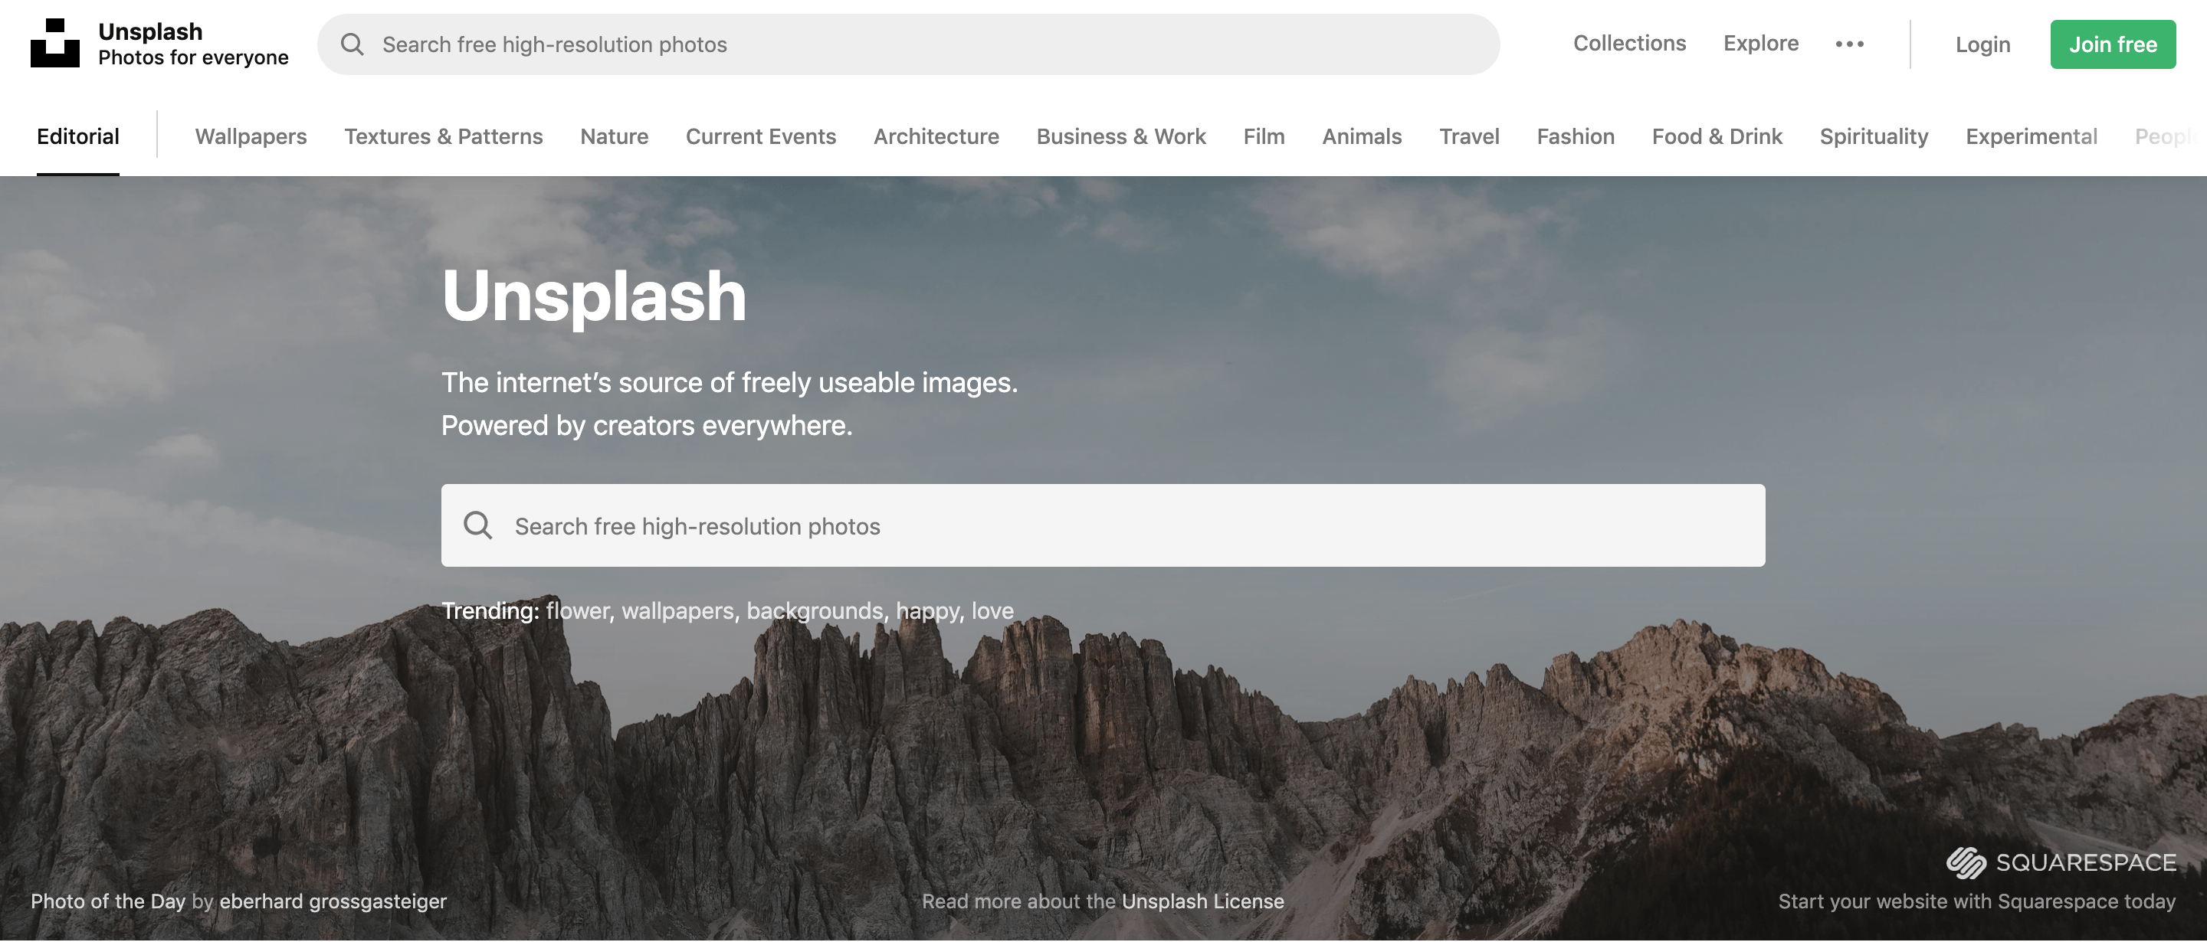Image resolution: width=2207 pixels, height=942 pixels.
Task: Go to the Animals category
Action: (1363, 136)
